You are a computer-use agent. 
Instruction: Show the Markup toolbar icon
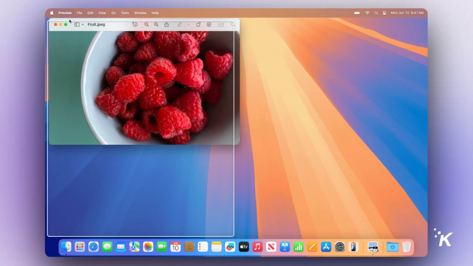click(209, 25)
